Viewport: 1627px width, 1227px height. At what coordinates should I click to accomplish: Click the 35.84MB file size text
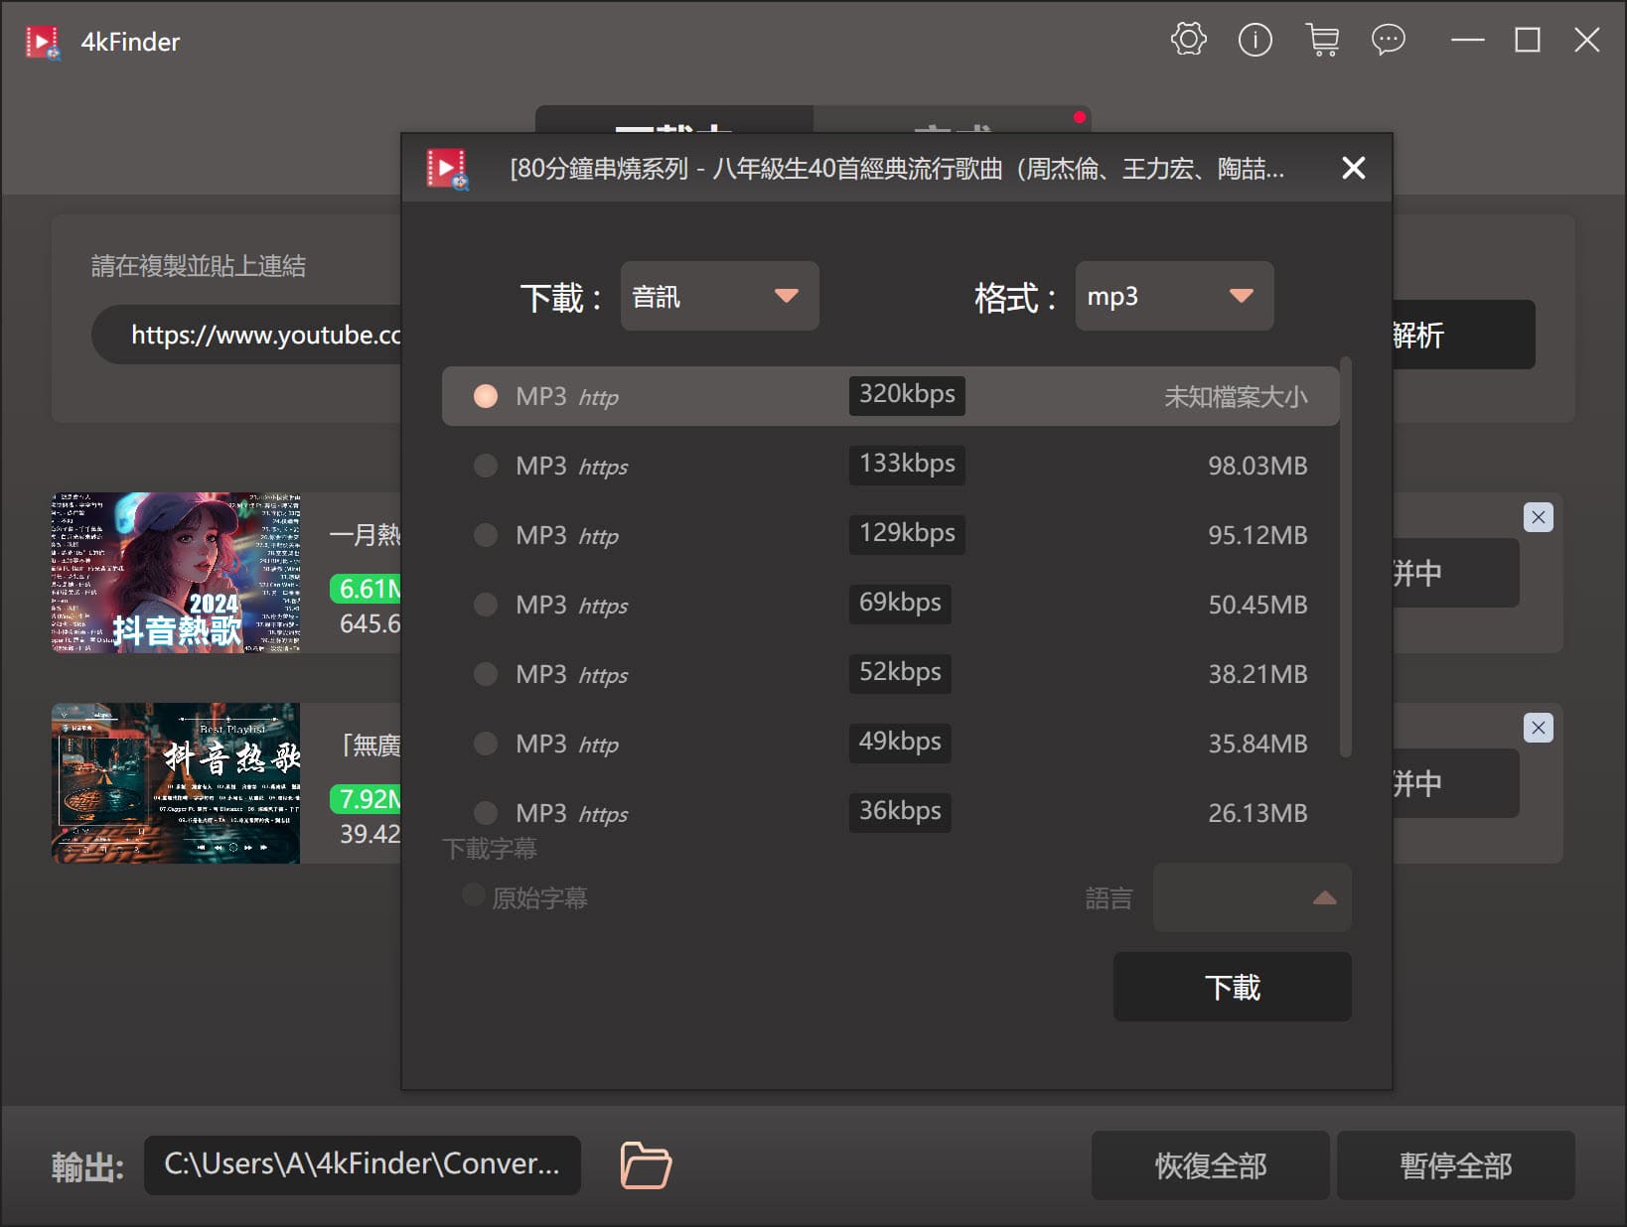[x=1257, y=744]
